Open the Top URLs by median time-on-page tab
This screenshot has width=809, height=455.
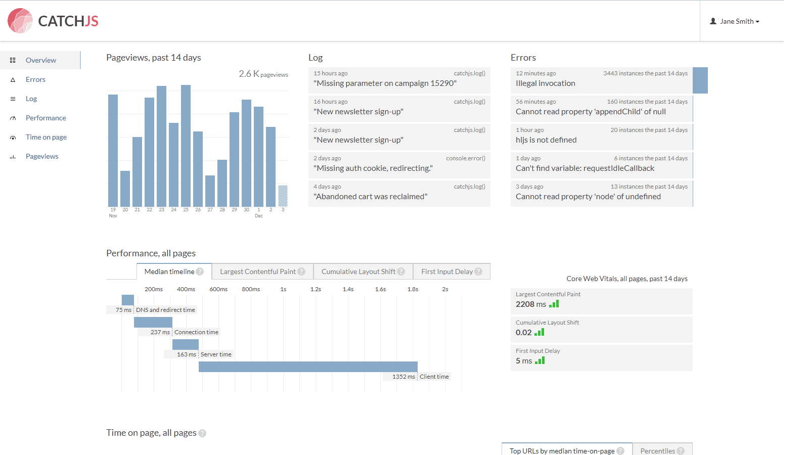point(563,450)
